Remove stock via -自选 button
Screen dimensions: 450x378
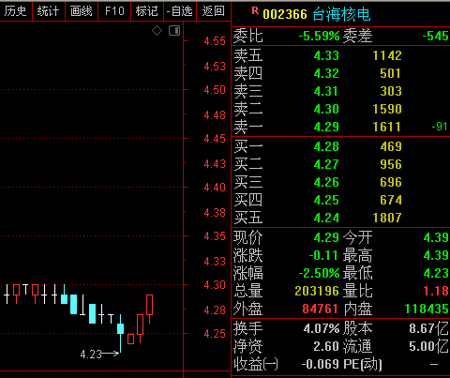pos(180,11)
